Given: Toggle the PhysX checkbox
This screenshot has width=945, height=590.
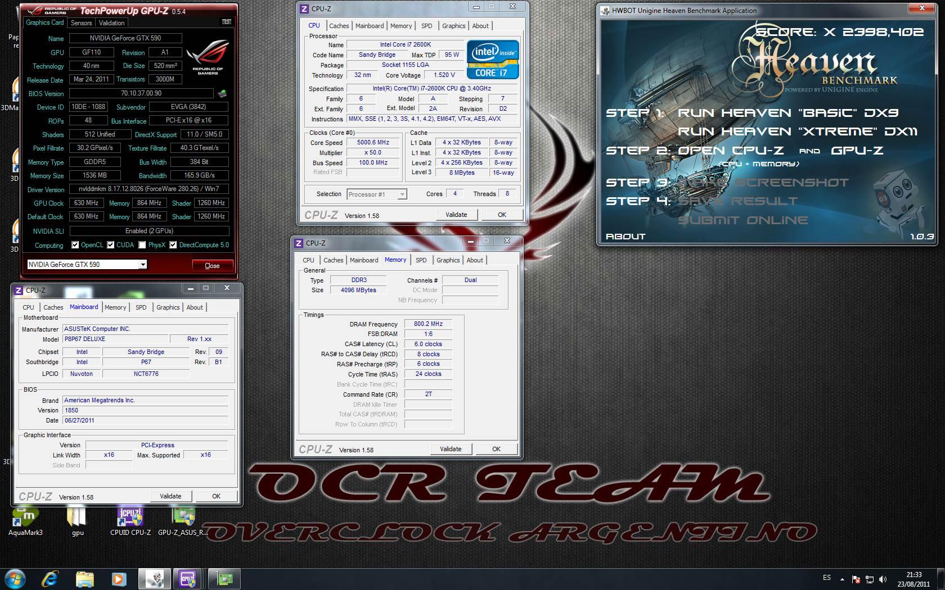Looking at the screenshot, I should click(x=142, y=244).
